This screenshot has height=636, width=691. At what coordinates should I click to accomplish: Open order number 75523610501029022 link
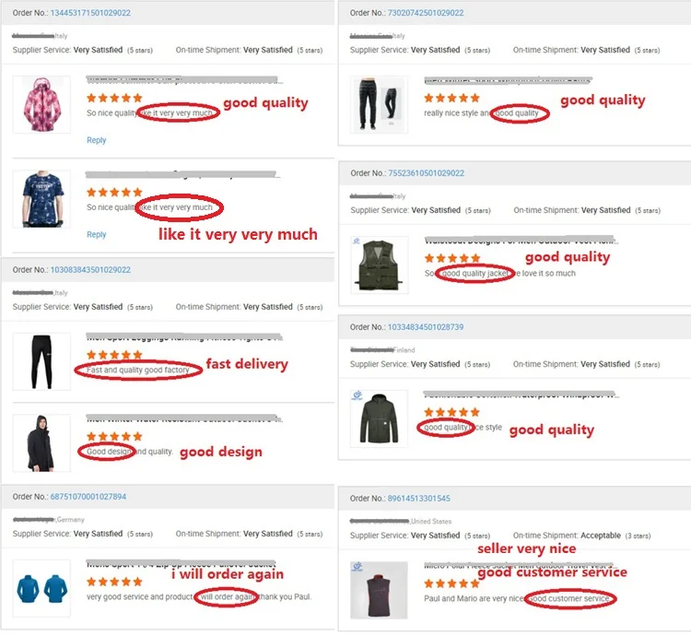427,173
